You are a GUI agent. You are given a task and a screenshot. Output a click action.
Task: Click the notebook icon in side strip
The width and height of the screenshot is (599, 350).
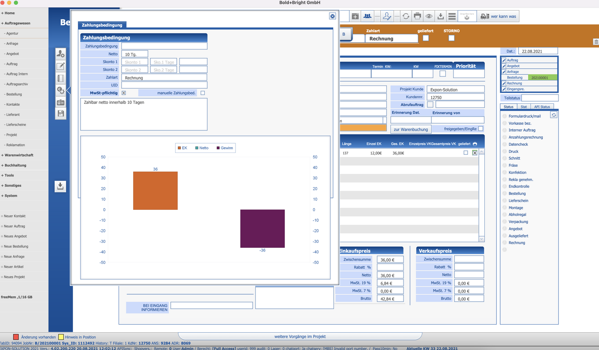pyautogui.click(x=61, y=78)
